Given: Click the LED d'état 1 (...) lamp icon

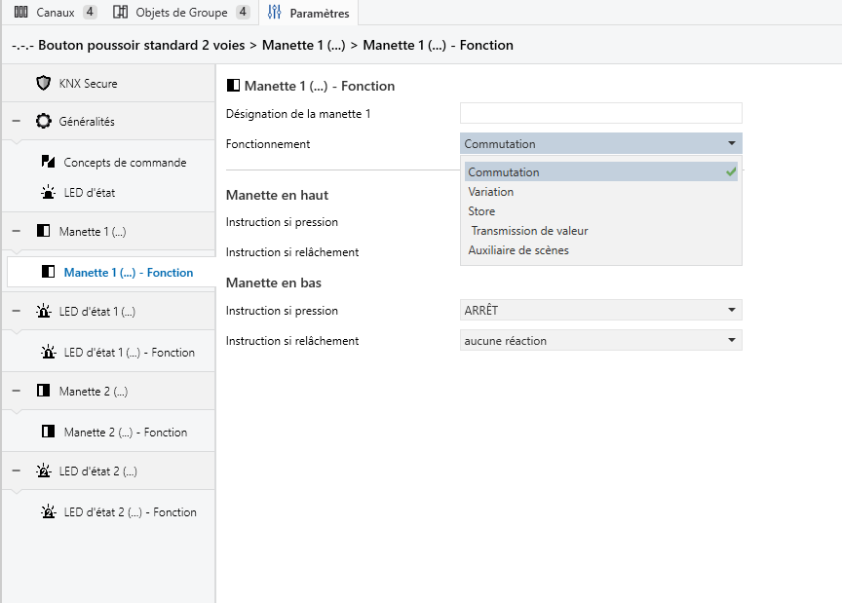Looking at the screenshot, I should 43,312.
